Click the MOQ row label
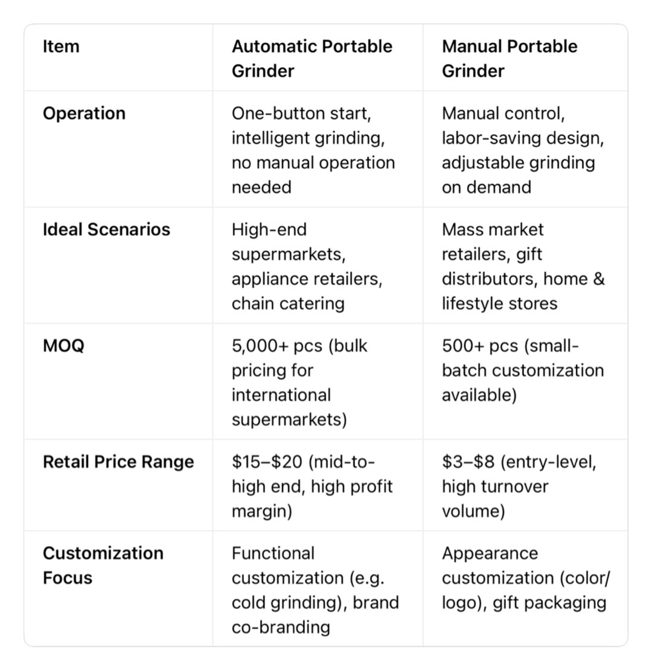The height and width of the screenshot is (671, 652). click(x=63, y=346)
